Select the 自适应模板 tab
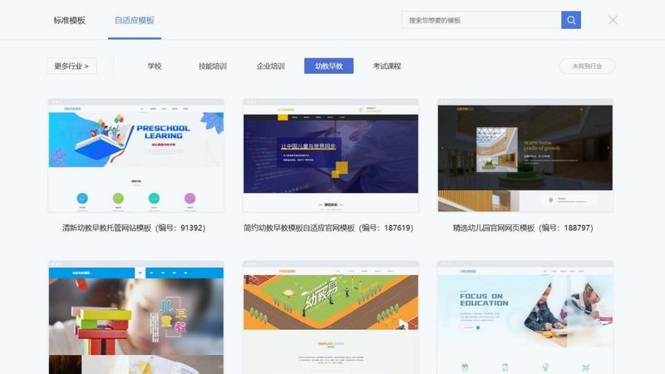Viewport: 665px width, 374px height. tap(135, 20)
